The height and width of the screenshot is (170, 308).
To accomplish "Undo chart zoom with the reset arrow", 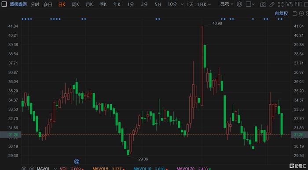I will 295,14.
